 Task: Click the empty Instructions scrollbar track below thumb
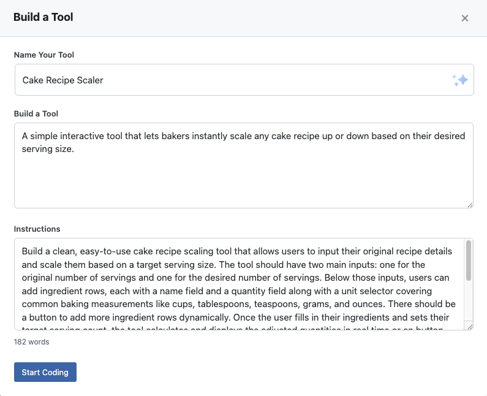[x=469, y=303]
